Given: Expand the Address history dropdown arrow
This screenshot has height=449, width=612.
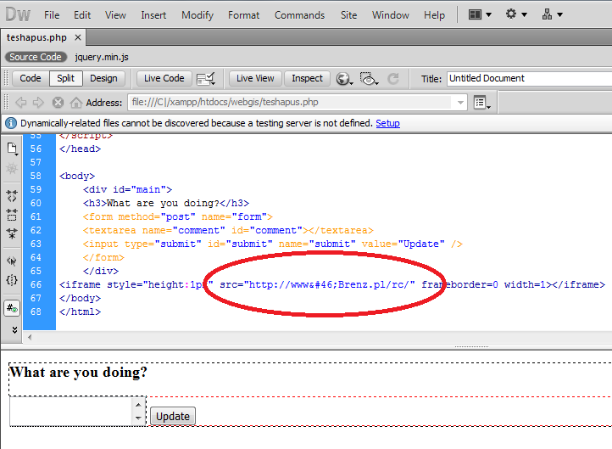Looking at the screenshot, I should (460, 103).
